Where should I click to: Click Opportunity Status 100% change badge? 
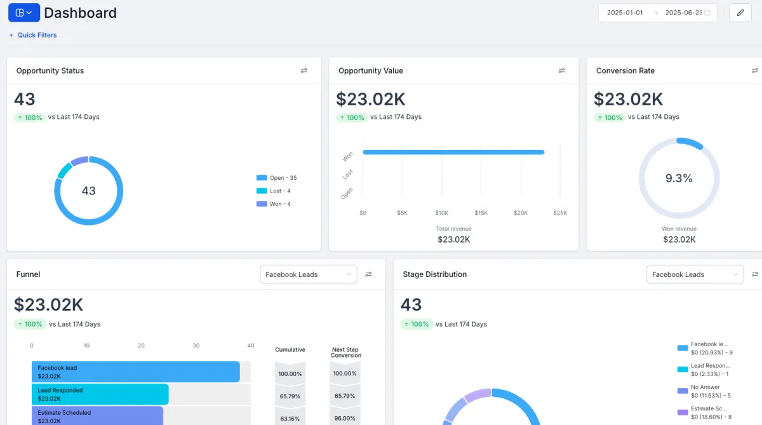pyautogui.click(x=30, y=118)
